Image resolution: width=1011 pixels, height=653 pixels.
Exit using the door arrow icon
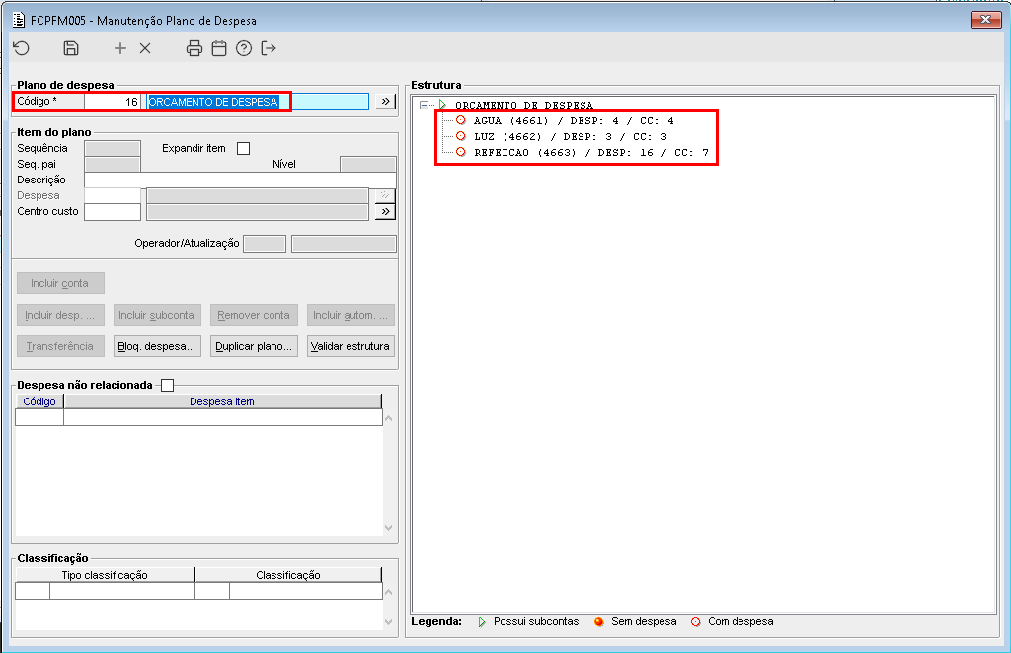(269, 48)
